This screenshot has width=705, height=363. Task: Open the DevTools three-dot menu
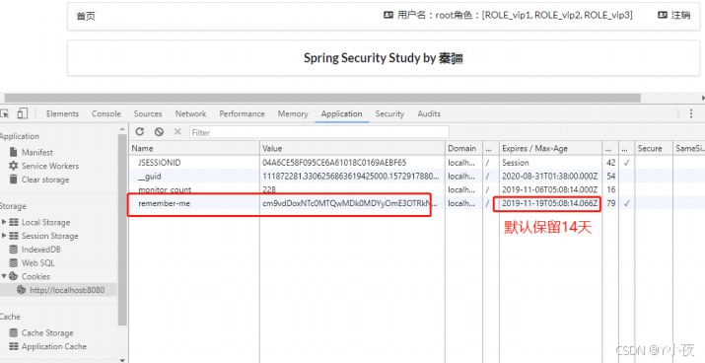691,113
